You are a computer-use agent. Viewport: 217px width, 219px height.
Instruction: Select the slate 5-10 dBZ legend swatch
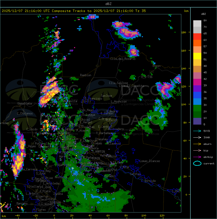pyautogui.click(x=197, y=121)
